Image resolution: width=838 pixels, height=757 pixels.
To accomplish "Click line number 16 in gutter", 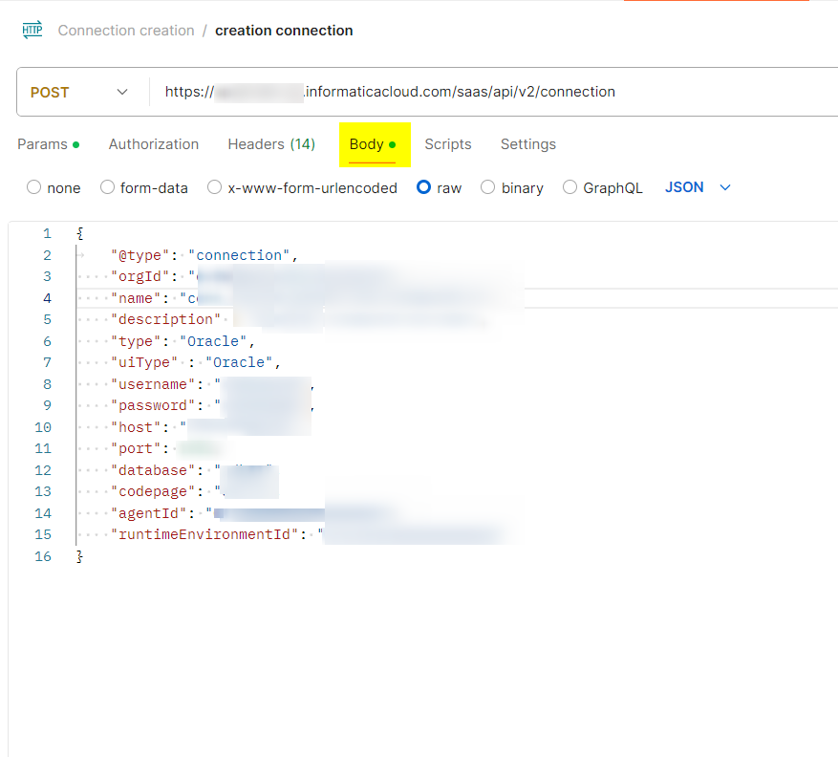I will point(43,556).
